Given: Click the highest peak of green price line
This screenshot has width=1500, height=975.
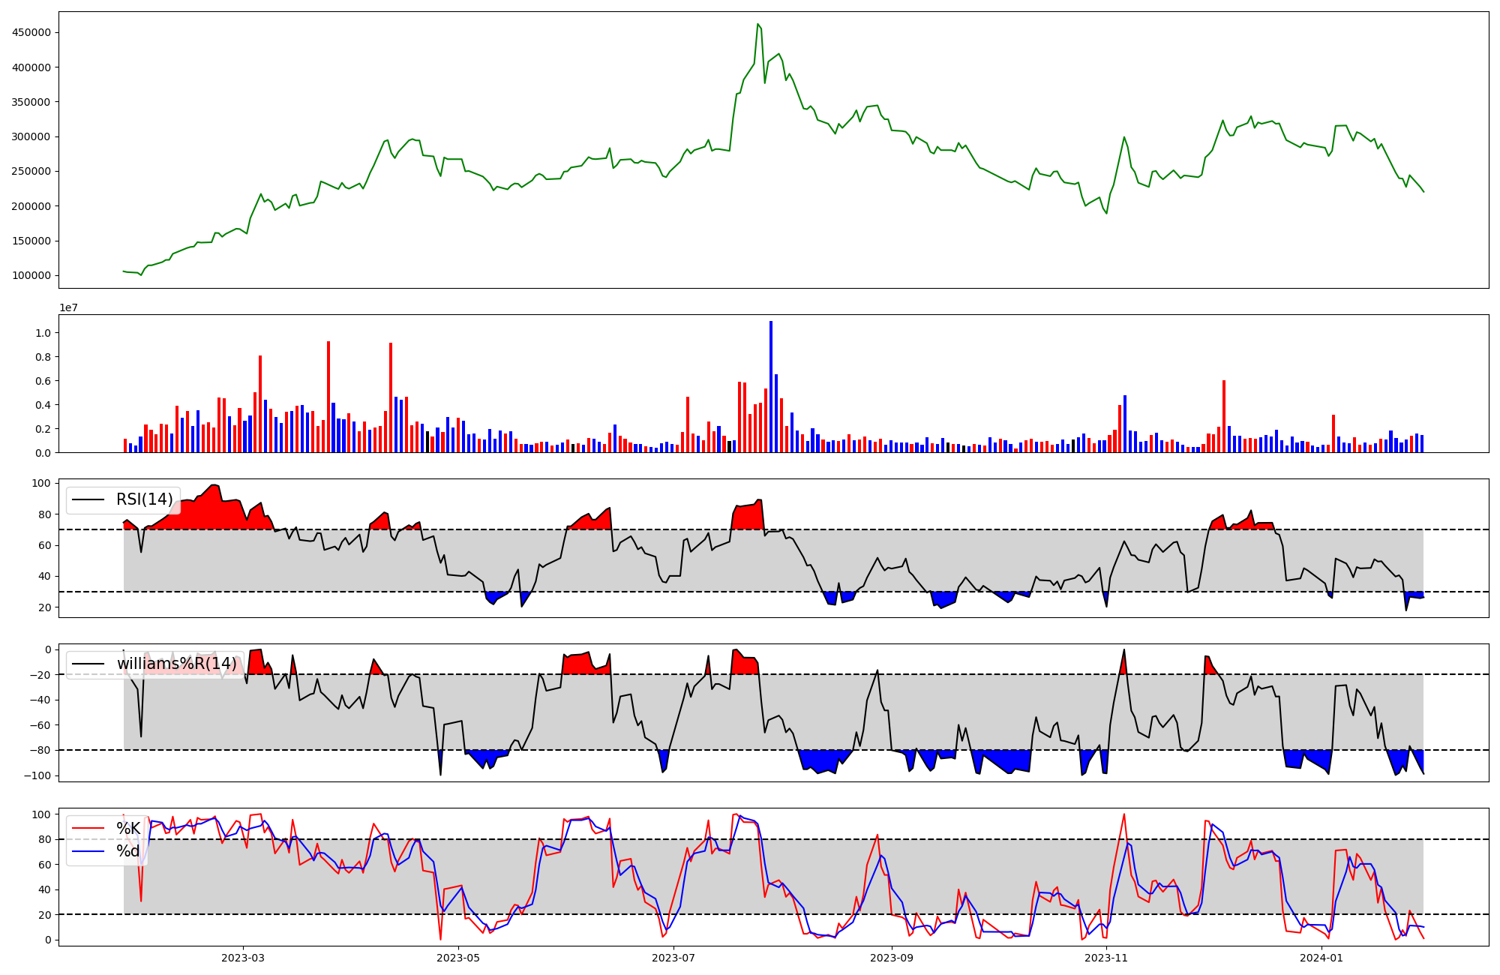Looking at the screenshot, I should coord(757,25).
